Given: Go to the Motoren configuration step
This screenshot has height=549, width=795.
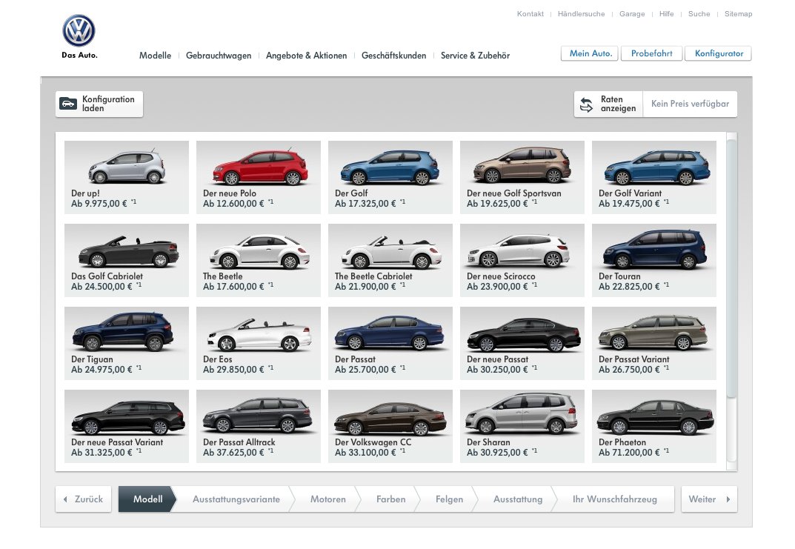Looking at the screenshot, I should pos(328,499).
